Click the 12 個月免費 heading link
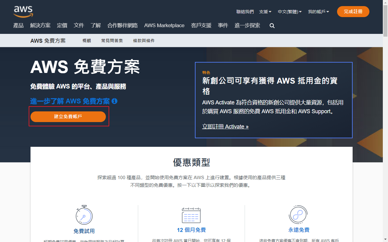 [x=191, y=230]
